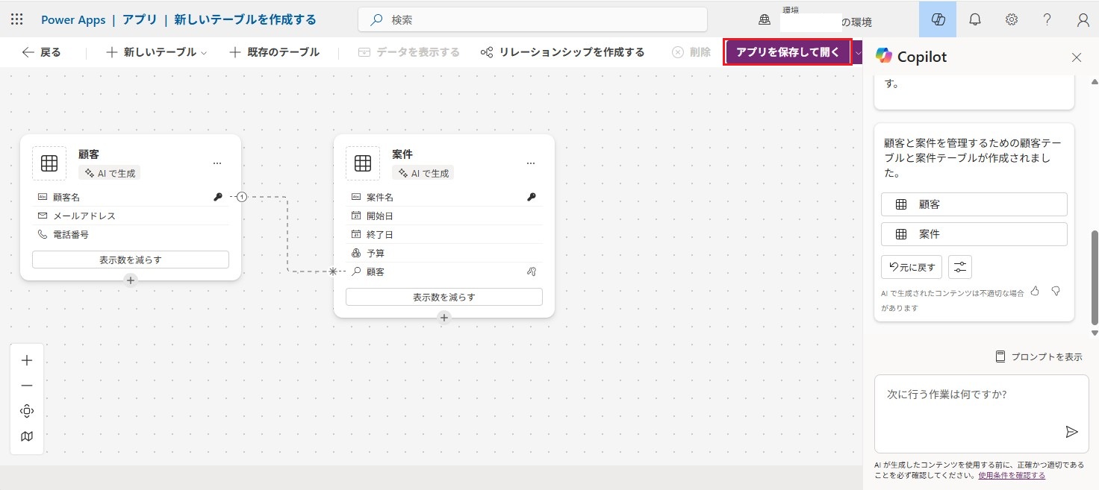1099x490 pixels.
Task: Collapse 案件 table with 表示数を減らす
Action: 443,297
